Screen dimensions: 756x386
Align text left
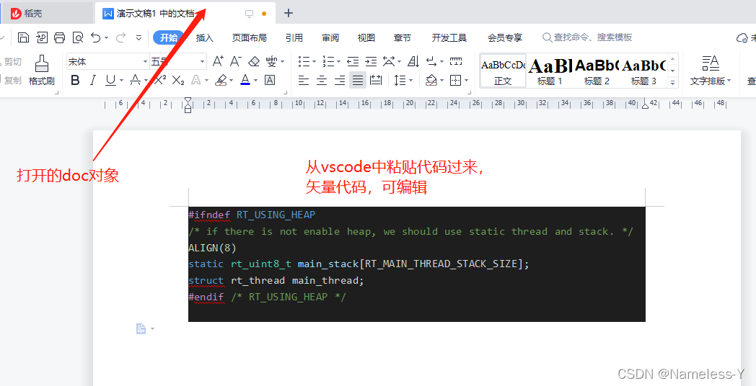pos(303,81)
